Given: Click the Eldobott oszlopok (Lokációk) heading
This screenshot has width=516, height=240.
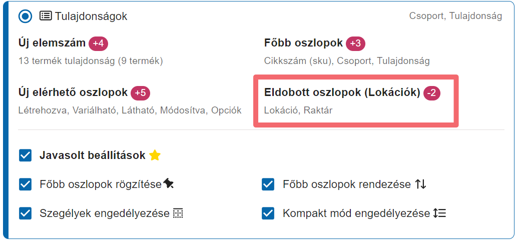Looking at the screenshot, I should point(342,93).
